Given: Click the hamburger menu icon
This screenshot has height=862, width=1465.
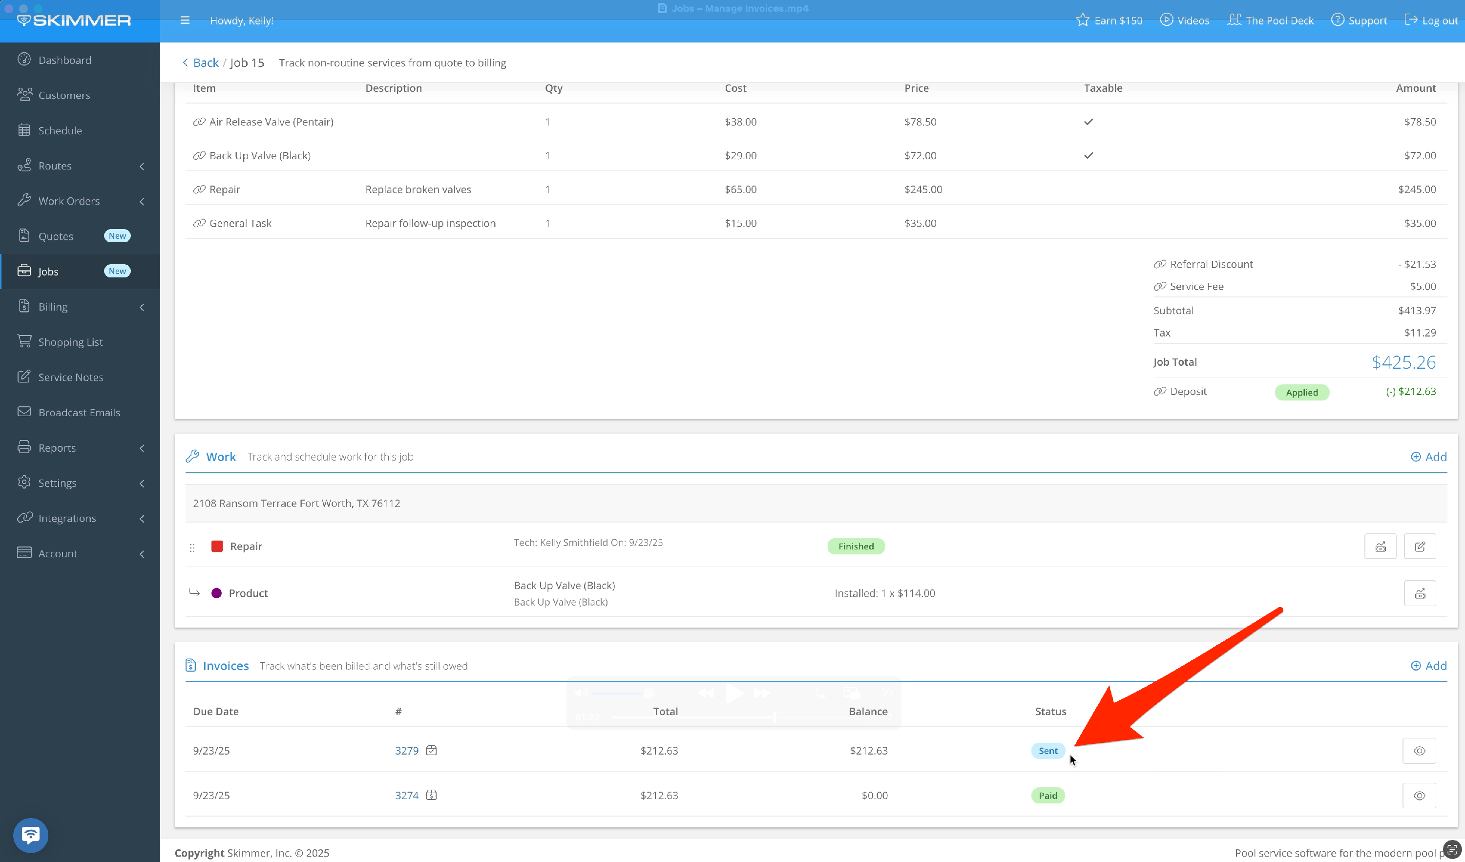Looking at the screenshot, I should (x=185, y=21).
